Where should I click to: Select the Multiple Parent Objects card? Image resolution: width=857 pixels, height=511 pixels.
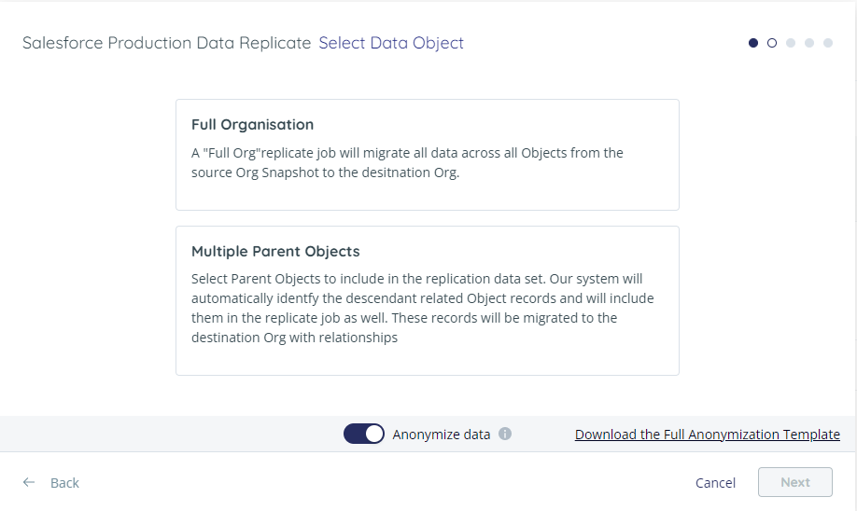point(428,301)
